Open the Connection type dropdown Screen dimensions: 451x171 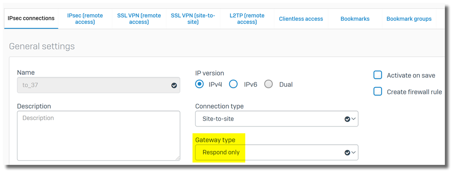(x=277, y=119)
